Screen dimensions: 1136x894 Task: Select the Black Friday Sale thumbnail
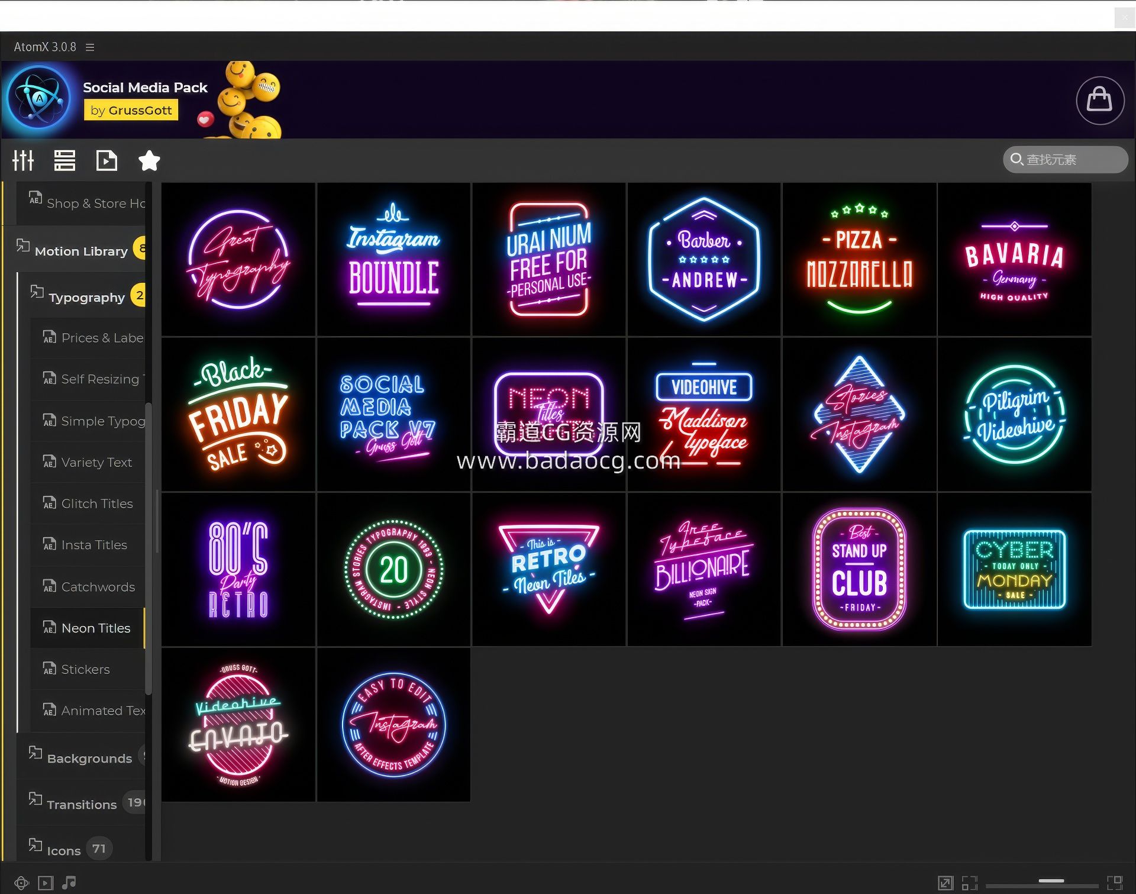point(238,414)
